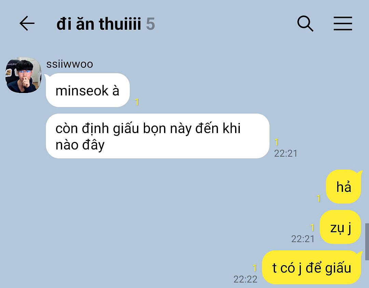Screen dimensions: 369x288
Task: Tap the yellow "zụ j" message
Action: pos(341,227)
